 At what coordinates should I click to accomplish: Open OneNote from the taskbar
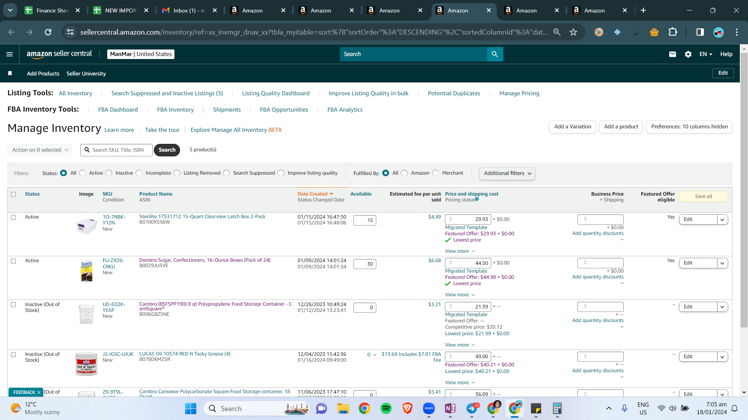(x=450, y=408)
